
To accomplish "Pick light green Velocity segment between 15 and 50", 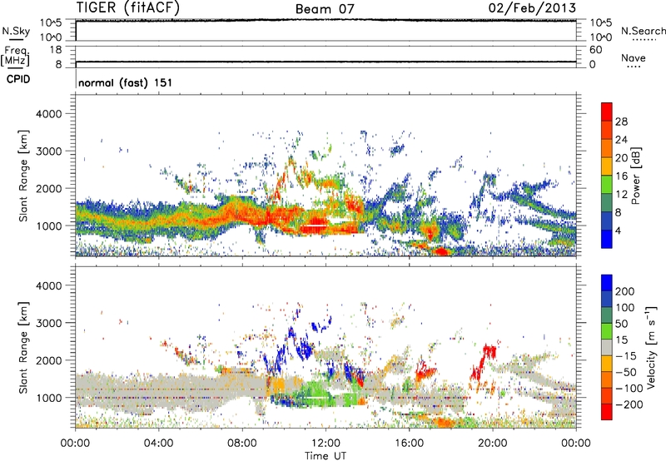I will (607, 331).
